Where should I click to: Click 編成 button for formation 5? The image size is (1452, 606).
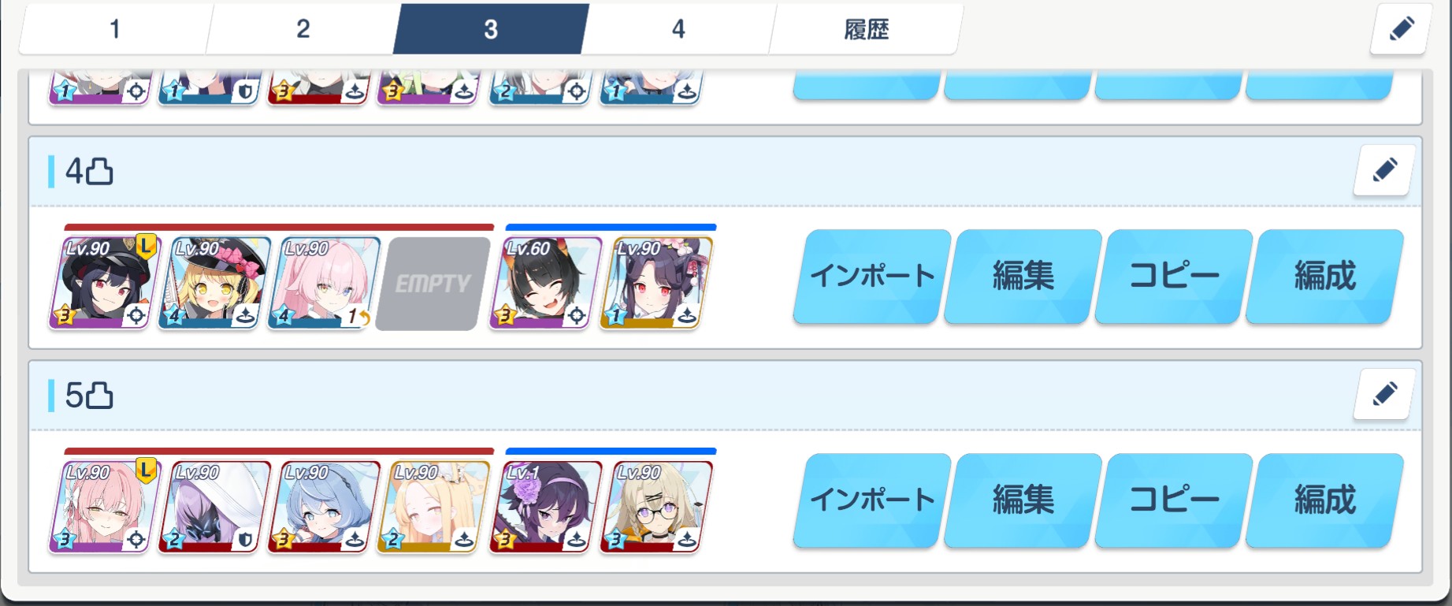tap(1325, 500)
